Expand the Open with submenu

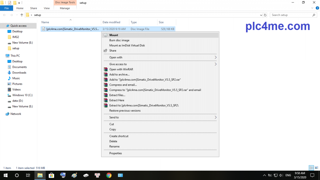tap(215, 57)
